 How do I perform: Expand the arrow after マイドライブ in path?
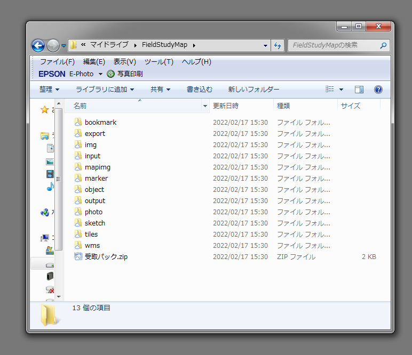tap(136, 45)
